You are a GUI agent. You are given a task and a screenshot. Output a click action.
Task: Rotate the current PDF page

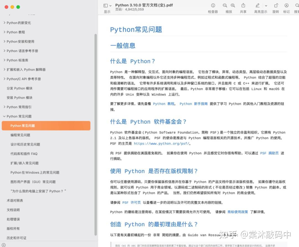point(275,5)
